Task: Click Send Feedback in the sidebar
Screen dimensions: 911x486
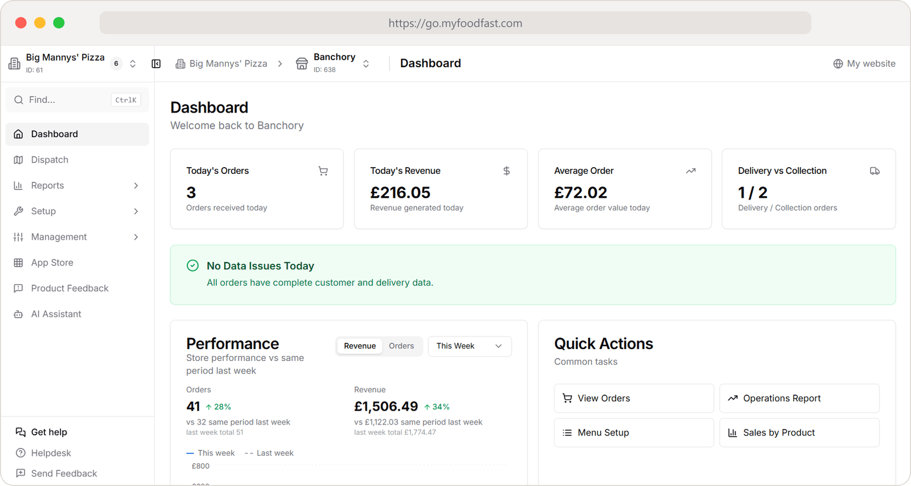Action: pos(57,473)
